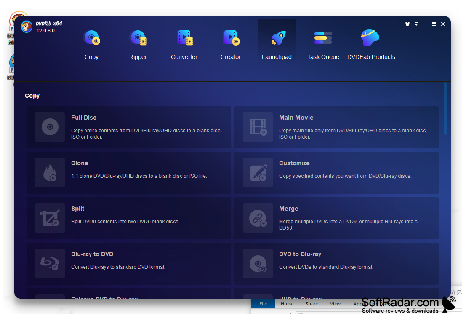Pick the Merge discs mode
466x324 pixels.
[x=336, y=218]
